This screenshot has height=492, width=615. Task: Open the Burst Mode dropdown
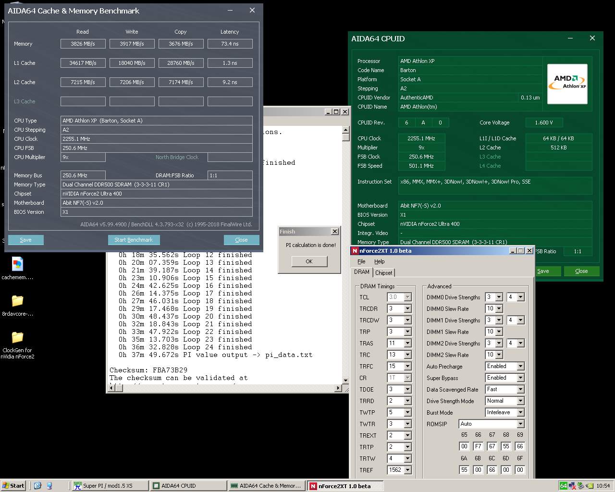(x=520, y=412)
